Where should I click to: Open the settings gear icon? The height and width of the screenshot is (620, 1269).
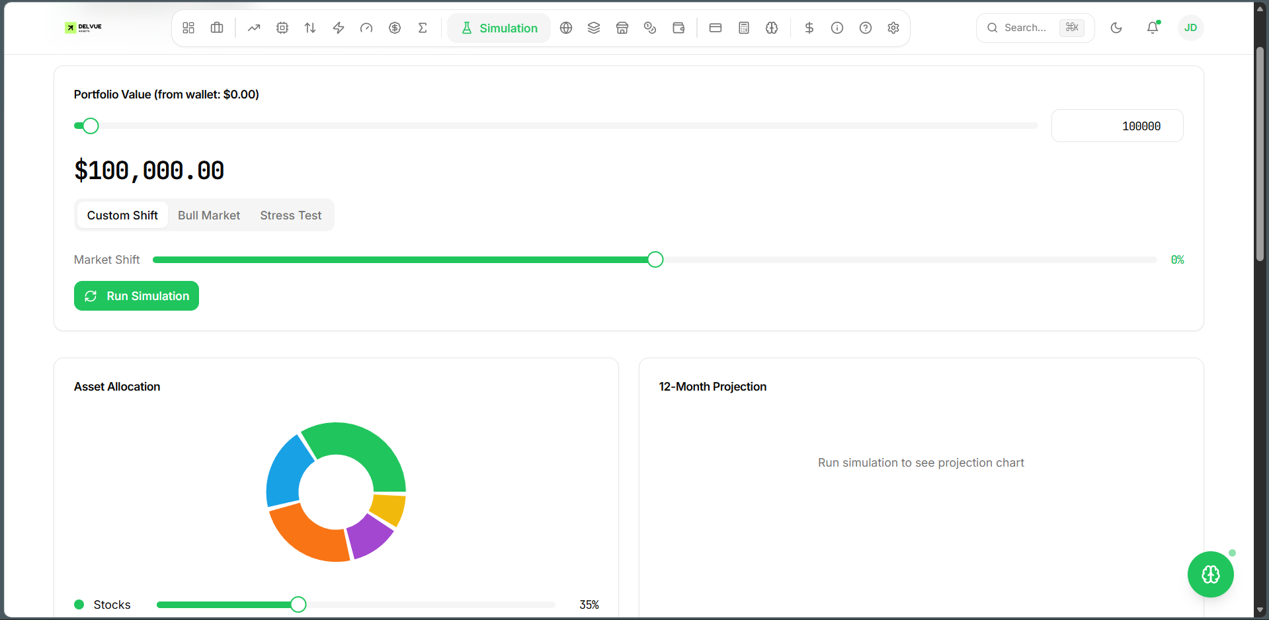[x=893, y=28]
